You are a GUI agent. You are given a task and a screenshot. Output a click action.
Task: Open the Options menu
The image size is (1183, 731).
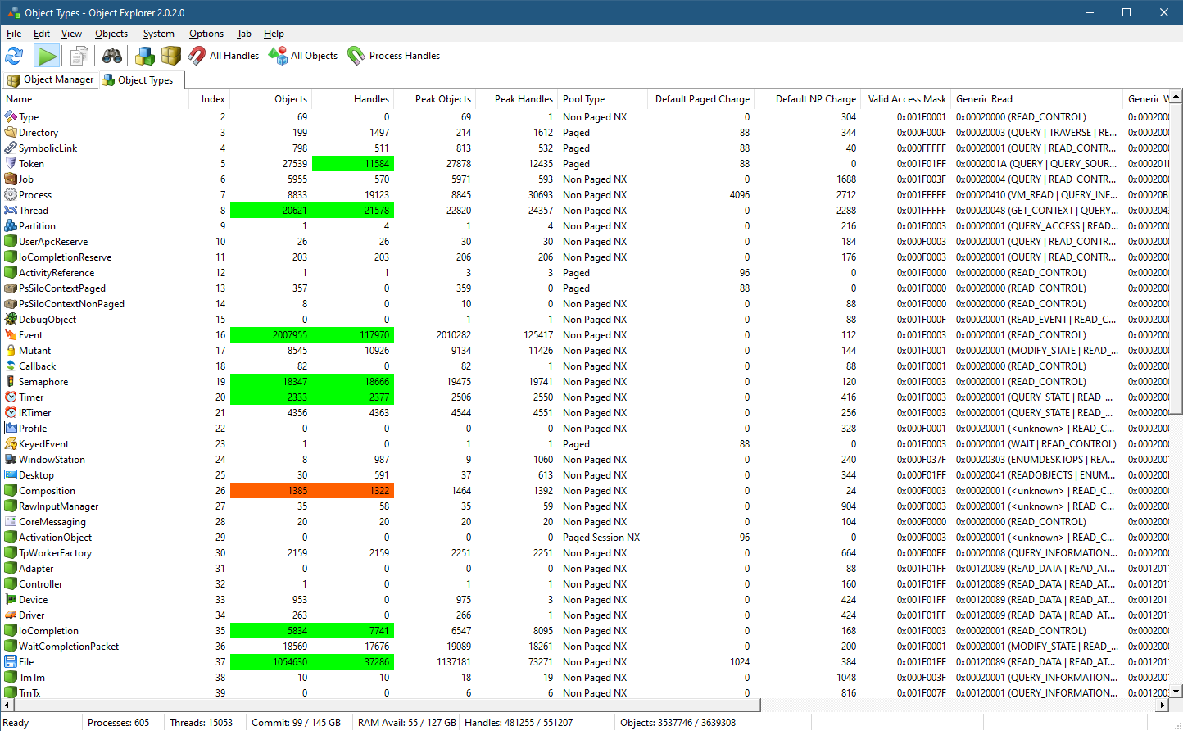tap(206, 34)
